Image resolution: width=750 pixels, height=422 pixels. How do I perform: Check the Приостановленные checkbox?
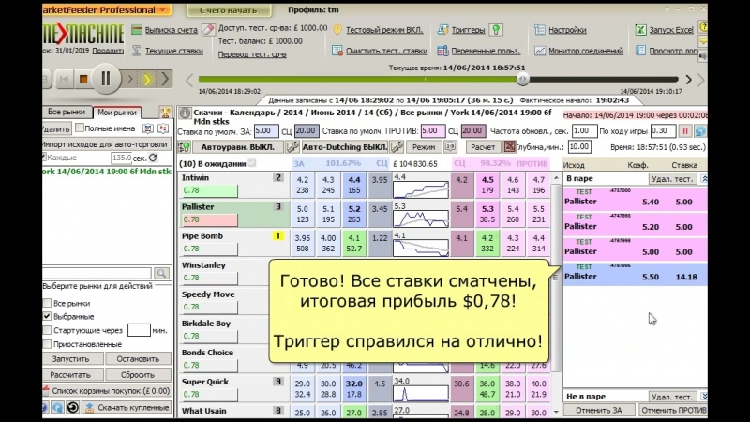pyautogui.click(x=47, y=344)
